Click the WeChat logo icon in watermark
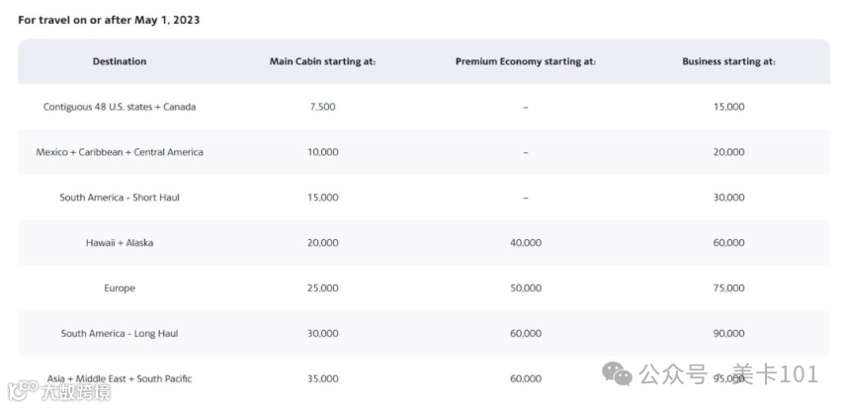Viewport: 846px width, 408px height. 619,373
